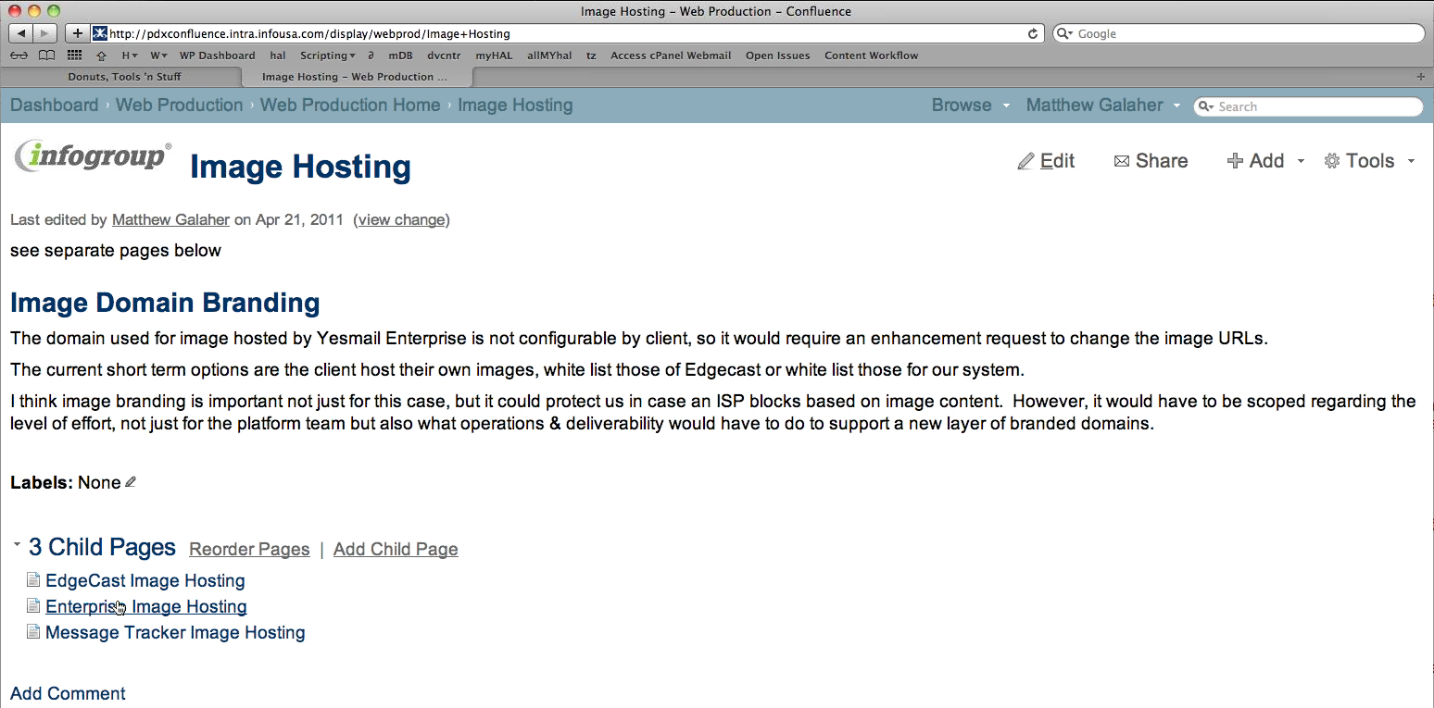Screen dimensions: 1434x708
Task: Click the infogroup logo
Action: pos(93,156)
